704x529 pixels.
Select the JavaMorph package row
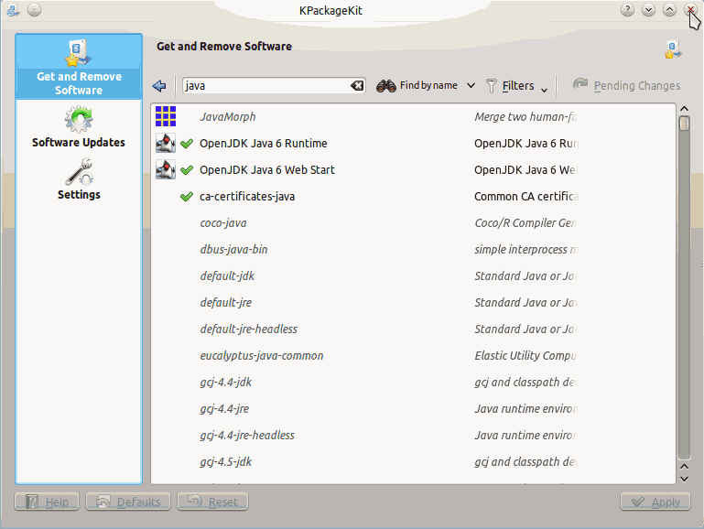pos(413,116)
